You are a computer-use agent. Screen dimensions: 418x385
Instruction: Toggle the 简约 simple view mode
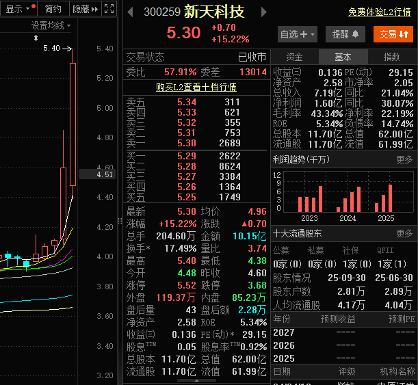tap(53, 9)
